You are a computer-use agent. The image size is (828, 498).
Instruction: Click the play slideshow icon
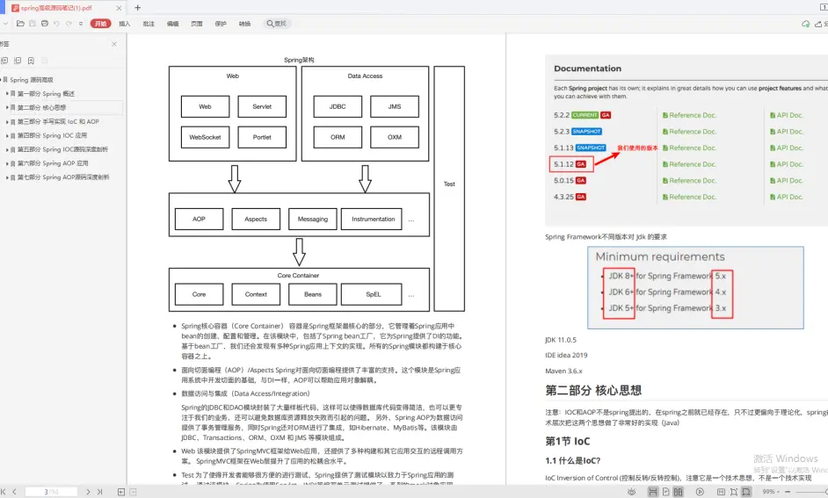pyautogui.click(x=700, y=492)
